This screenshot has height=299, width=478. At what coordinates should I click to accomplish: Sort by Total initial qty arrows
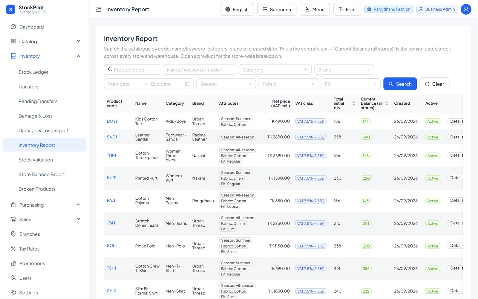coord(353,103)
